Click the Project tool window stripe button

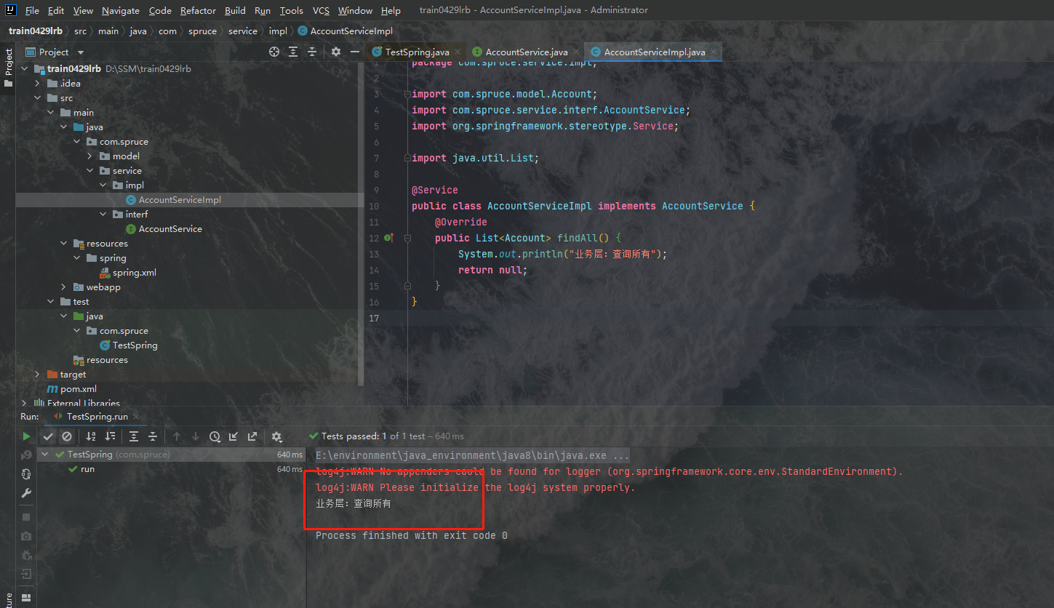8,68
